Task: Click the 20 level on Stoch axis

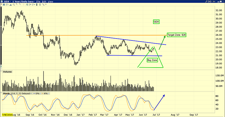Action: pos(217,109)
